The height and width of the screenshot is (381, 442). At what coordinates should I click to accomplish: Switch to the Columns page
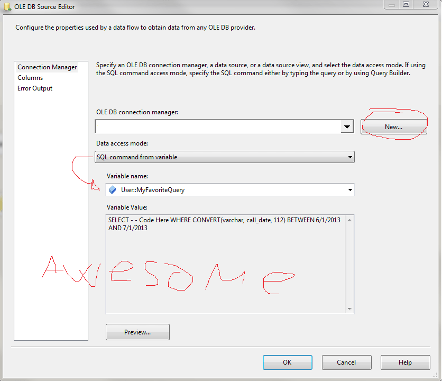pyautogui.click(x=30, y=77)
